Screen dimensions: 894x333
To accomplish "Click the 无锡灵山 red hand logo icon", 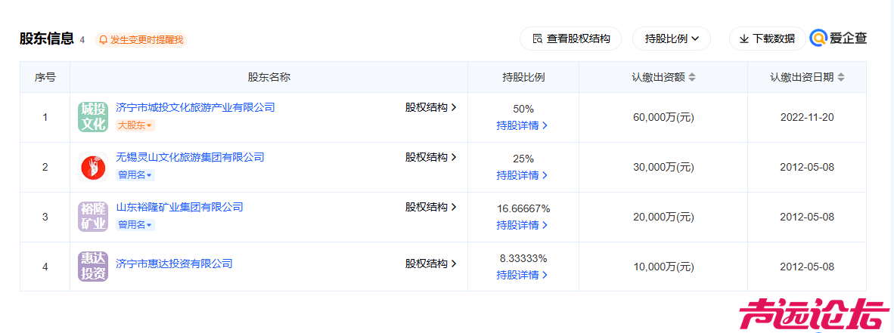I will tap(93, 167).
